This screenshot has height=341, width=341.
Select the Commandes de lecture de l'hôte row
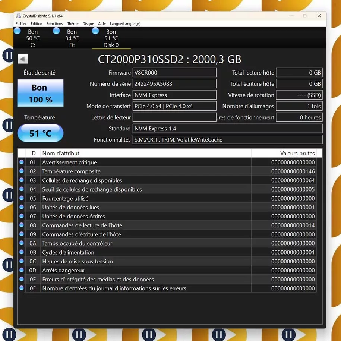click(167, 225)
